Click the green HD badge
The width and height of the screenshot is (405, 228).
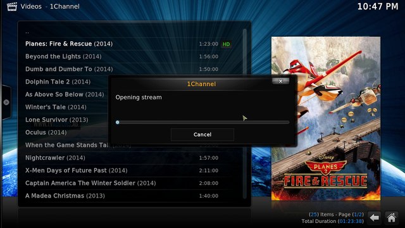[227, 44]
